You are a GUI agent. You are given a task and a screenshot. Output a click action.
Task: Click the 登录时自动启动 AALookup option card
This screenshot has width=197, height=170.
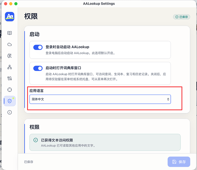(100, 50)
